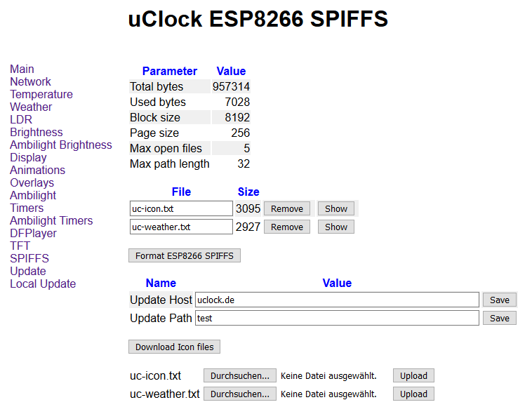The width and height of the screenshot is (532, 414).
Task: Click the Max open files value 5
Action: click(246, 148)
